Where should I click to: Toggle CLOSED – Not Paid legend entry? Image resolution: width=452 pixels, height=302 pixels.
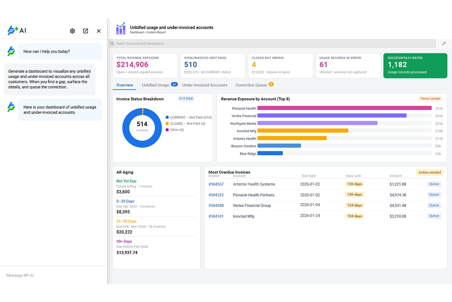coord(185,124)
